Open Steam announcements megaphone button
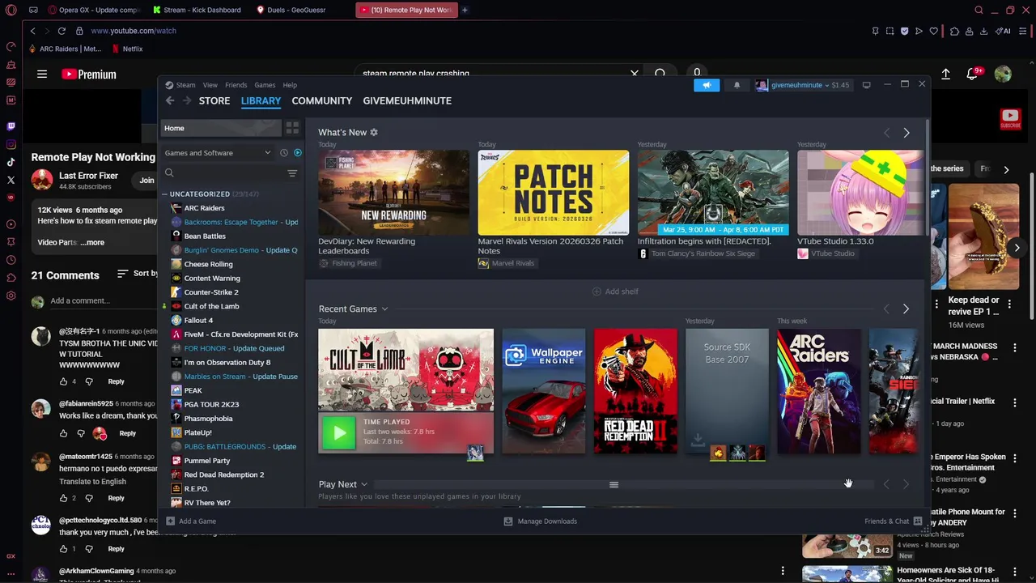 point(707,85)
